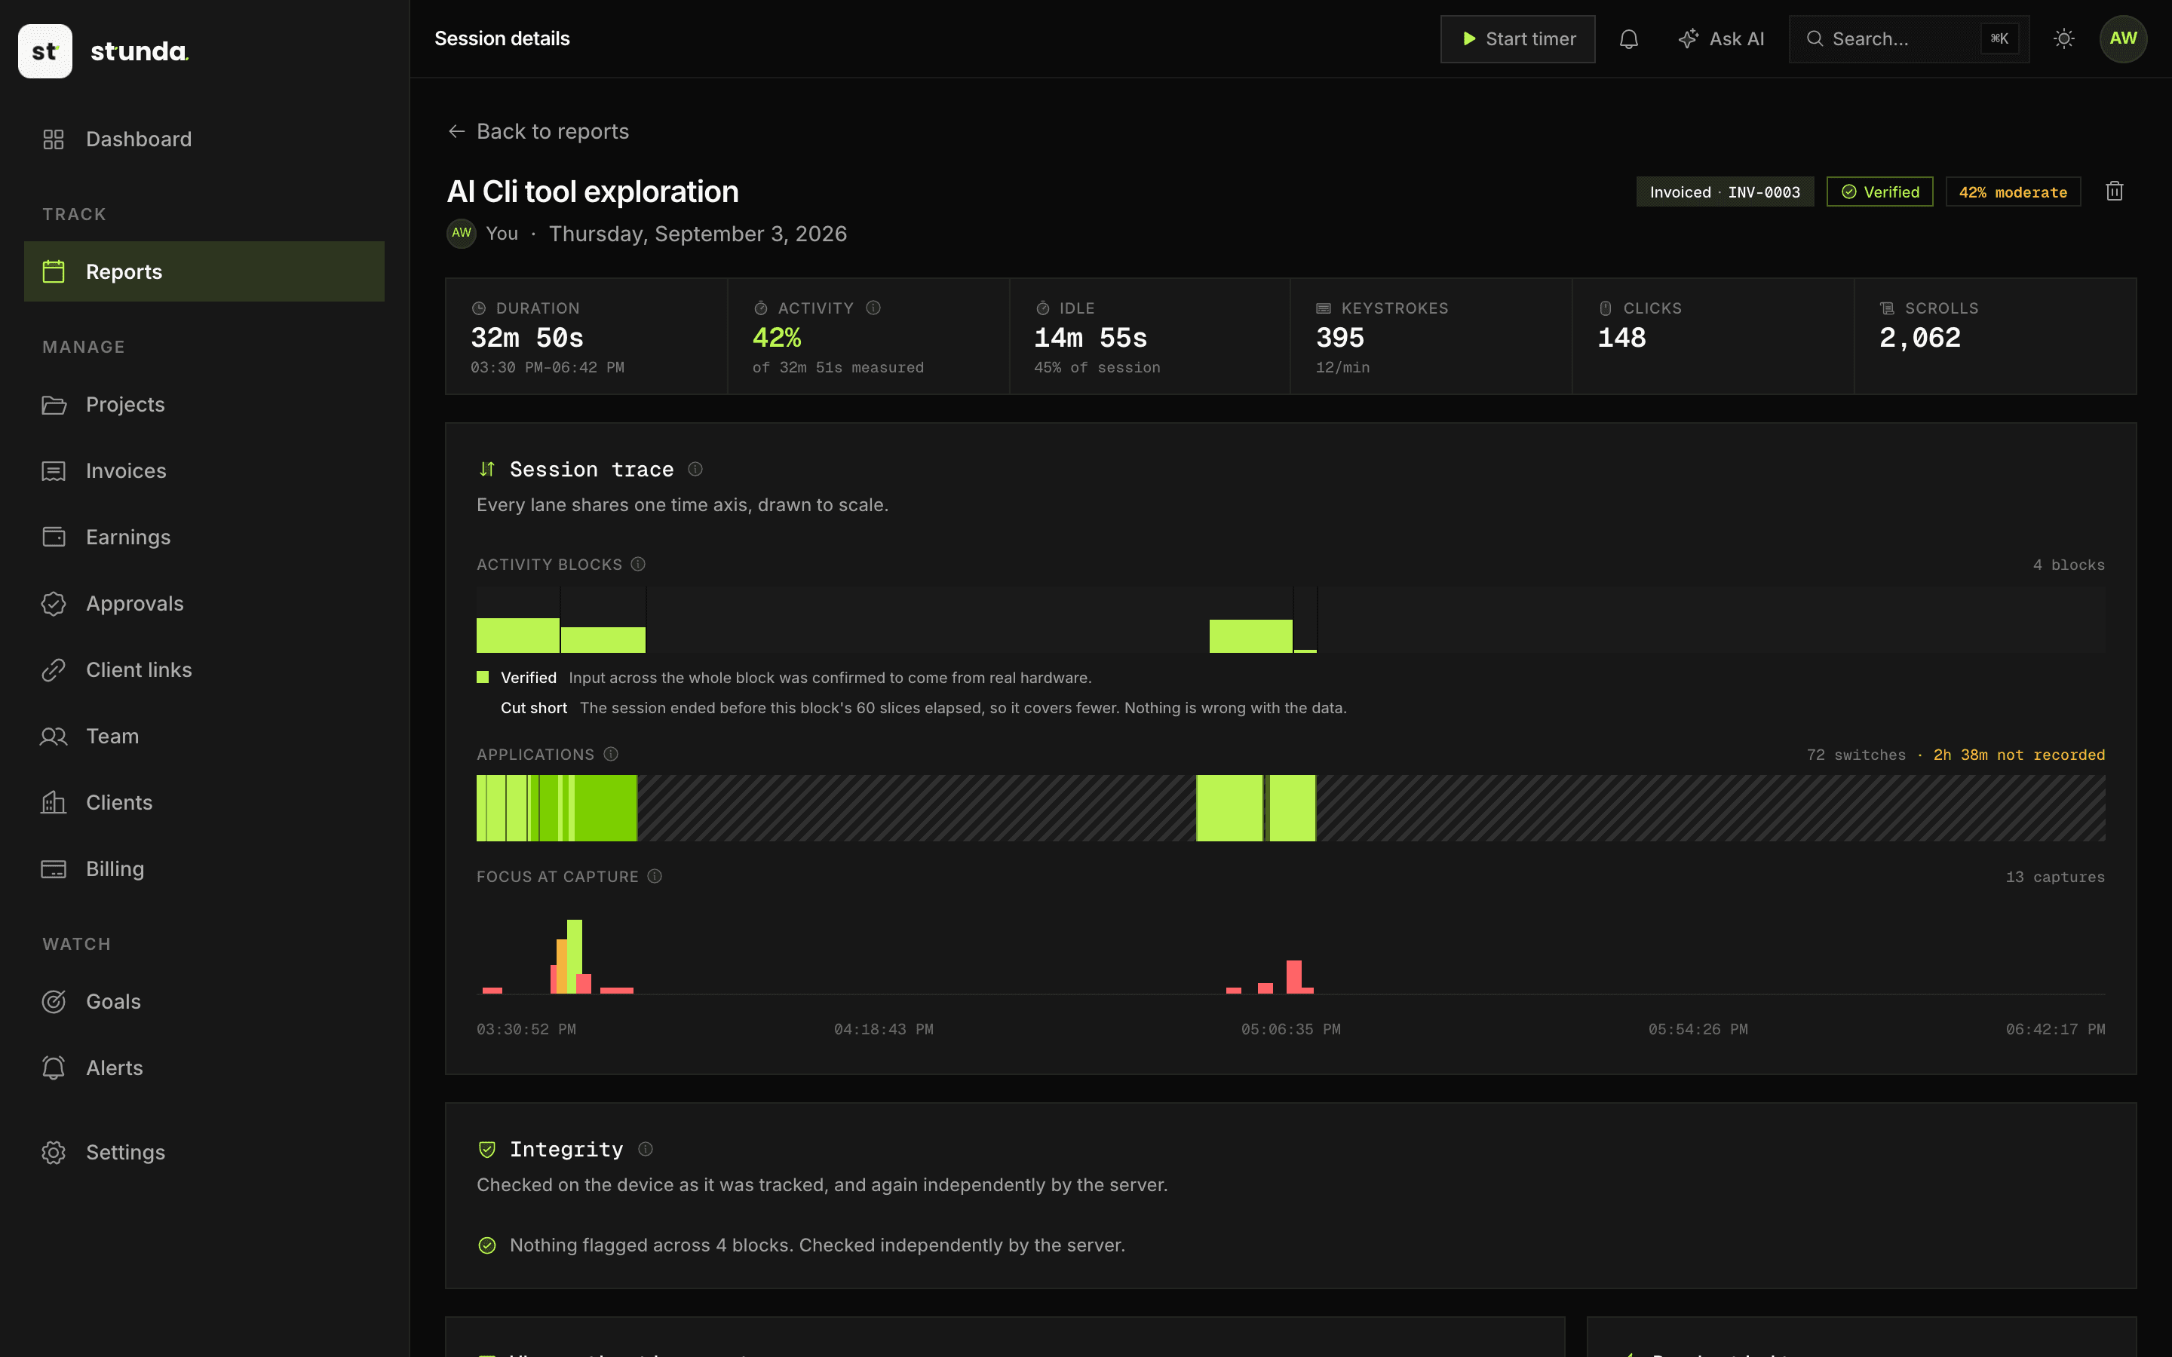Screen dimensions: 2172x1357
Task: Click the 2h 38m not recorded text
Action: point(2018,755)
